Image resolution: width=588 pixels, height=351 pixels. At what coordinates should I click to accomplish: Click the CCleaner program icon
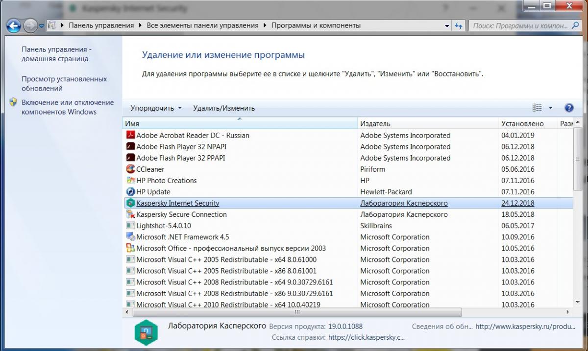(130, 169)
